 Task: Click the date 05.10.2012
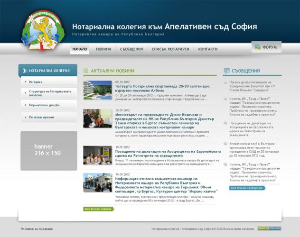(x=122, y=82)
